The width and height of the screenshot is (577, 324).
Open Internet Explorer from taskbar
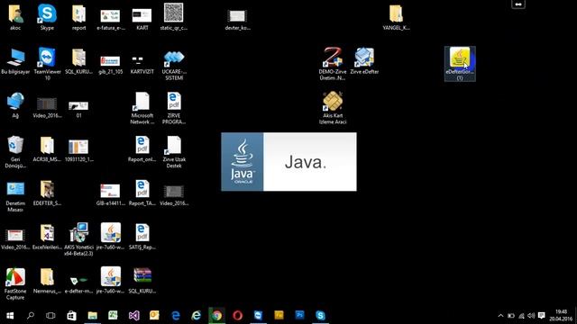pyautogui.click(x=197, y=315)
